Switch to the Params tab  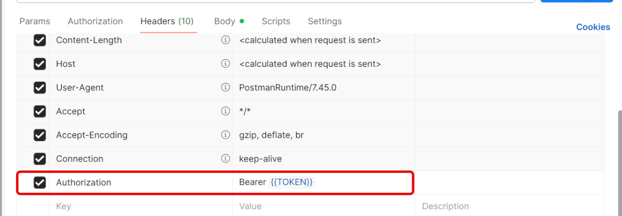pos(35,21)
